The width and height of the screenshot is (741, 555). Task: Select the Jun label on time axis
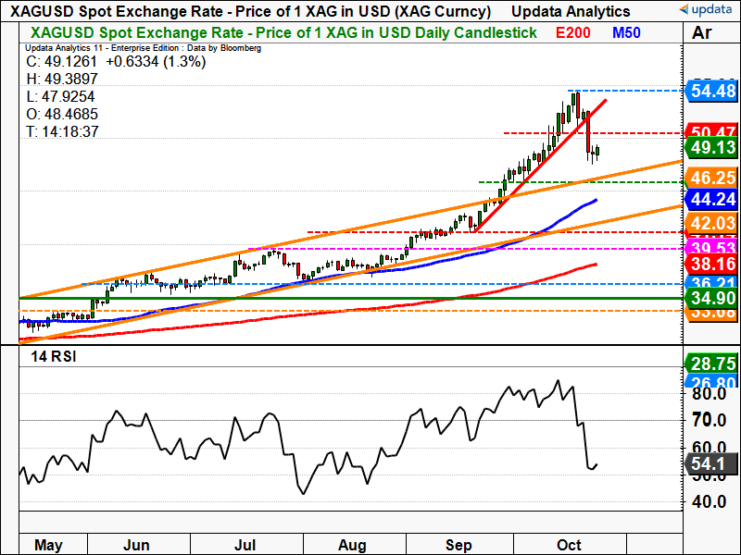pos(136,545)
